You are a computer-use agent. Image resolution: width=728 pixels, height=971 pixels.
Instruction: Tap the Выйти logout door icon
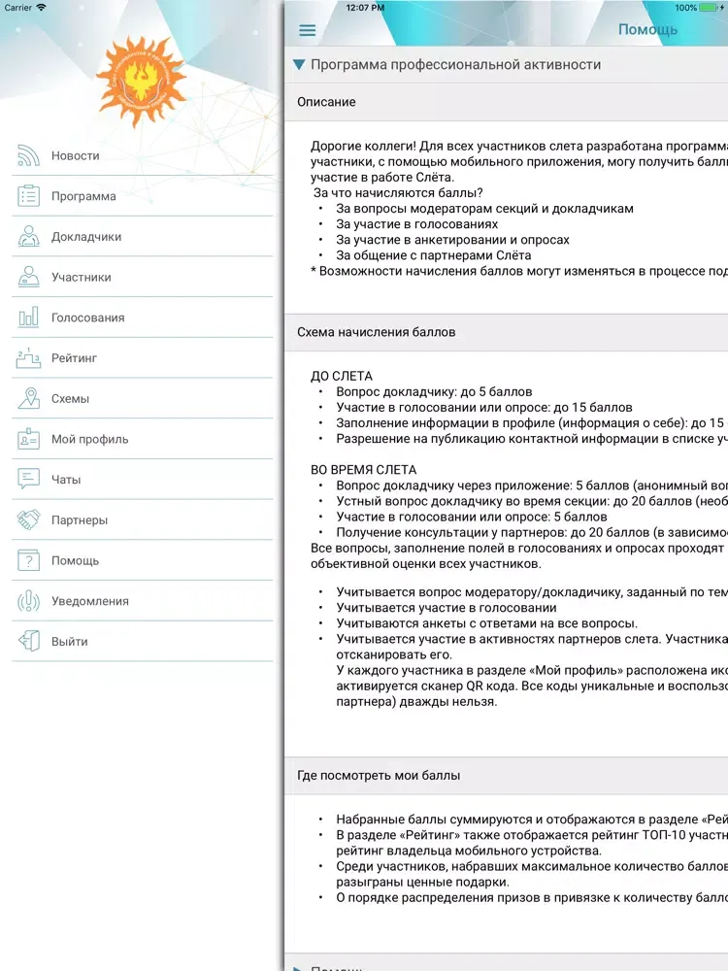pyautogui.click(x=28, y=641)
